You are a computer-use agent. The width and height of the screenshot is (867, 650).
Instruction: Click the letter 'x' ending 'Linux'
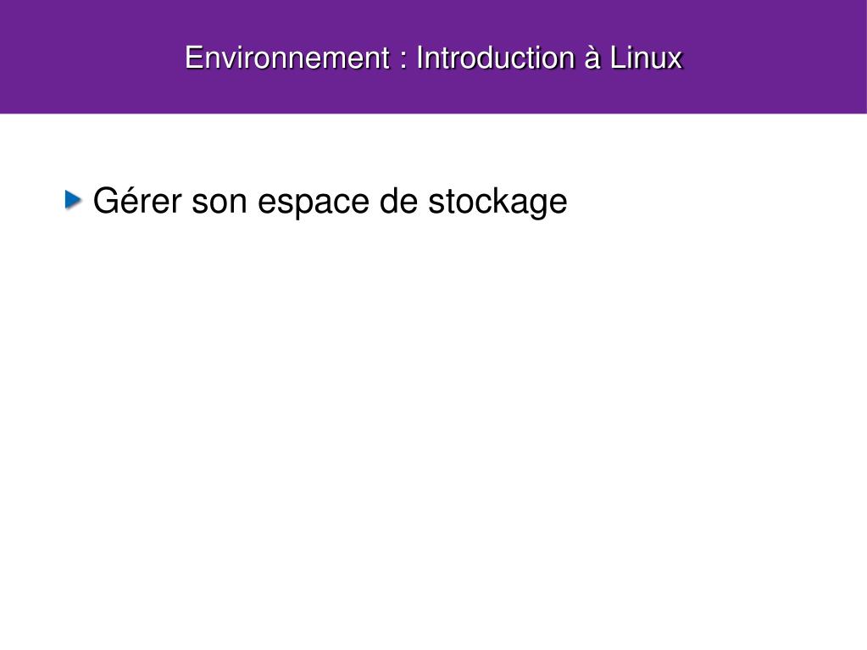[675, 61]
